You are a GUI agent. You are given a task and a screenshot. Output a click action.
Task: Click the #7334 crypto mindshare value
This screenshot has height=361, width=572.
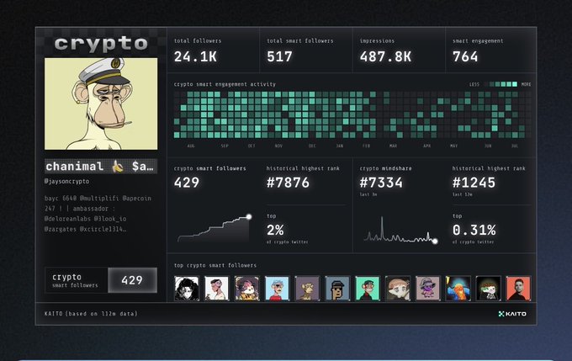pos(381,182)
